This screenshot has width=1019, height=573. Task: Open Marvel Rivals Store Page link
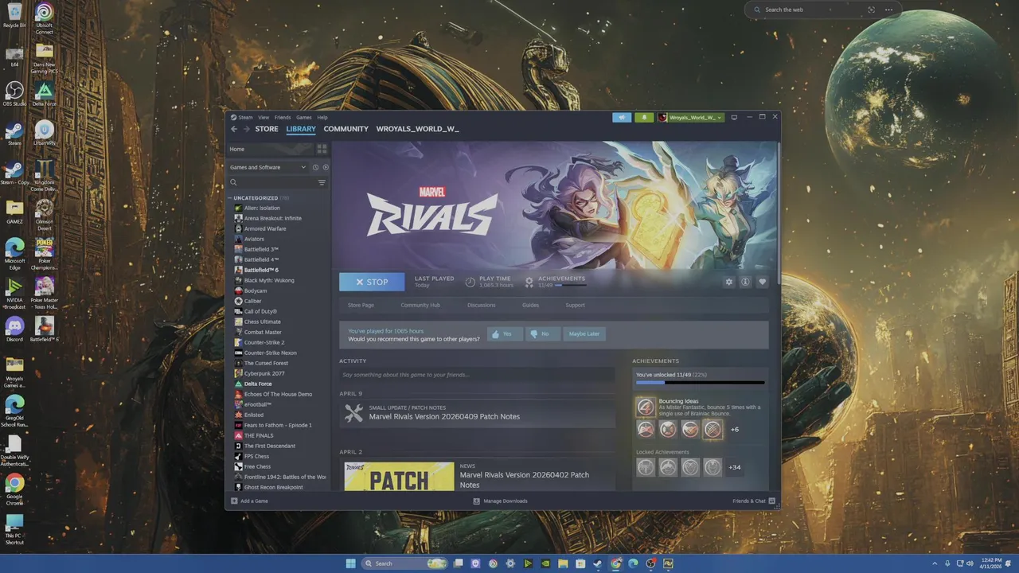point(361,305)
